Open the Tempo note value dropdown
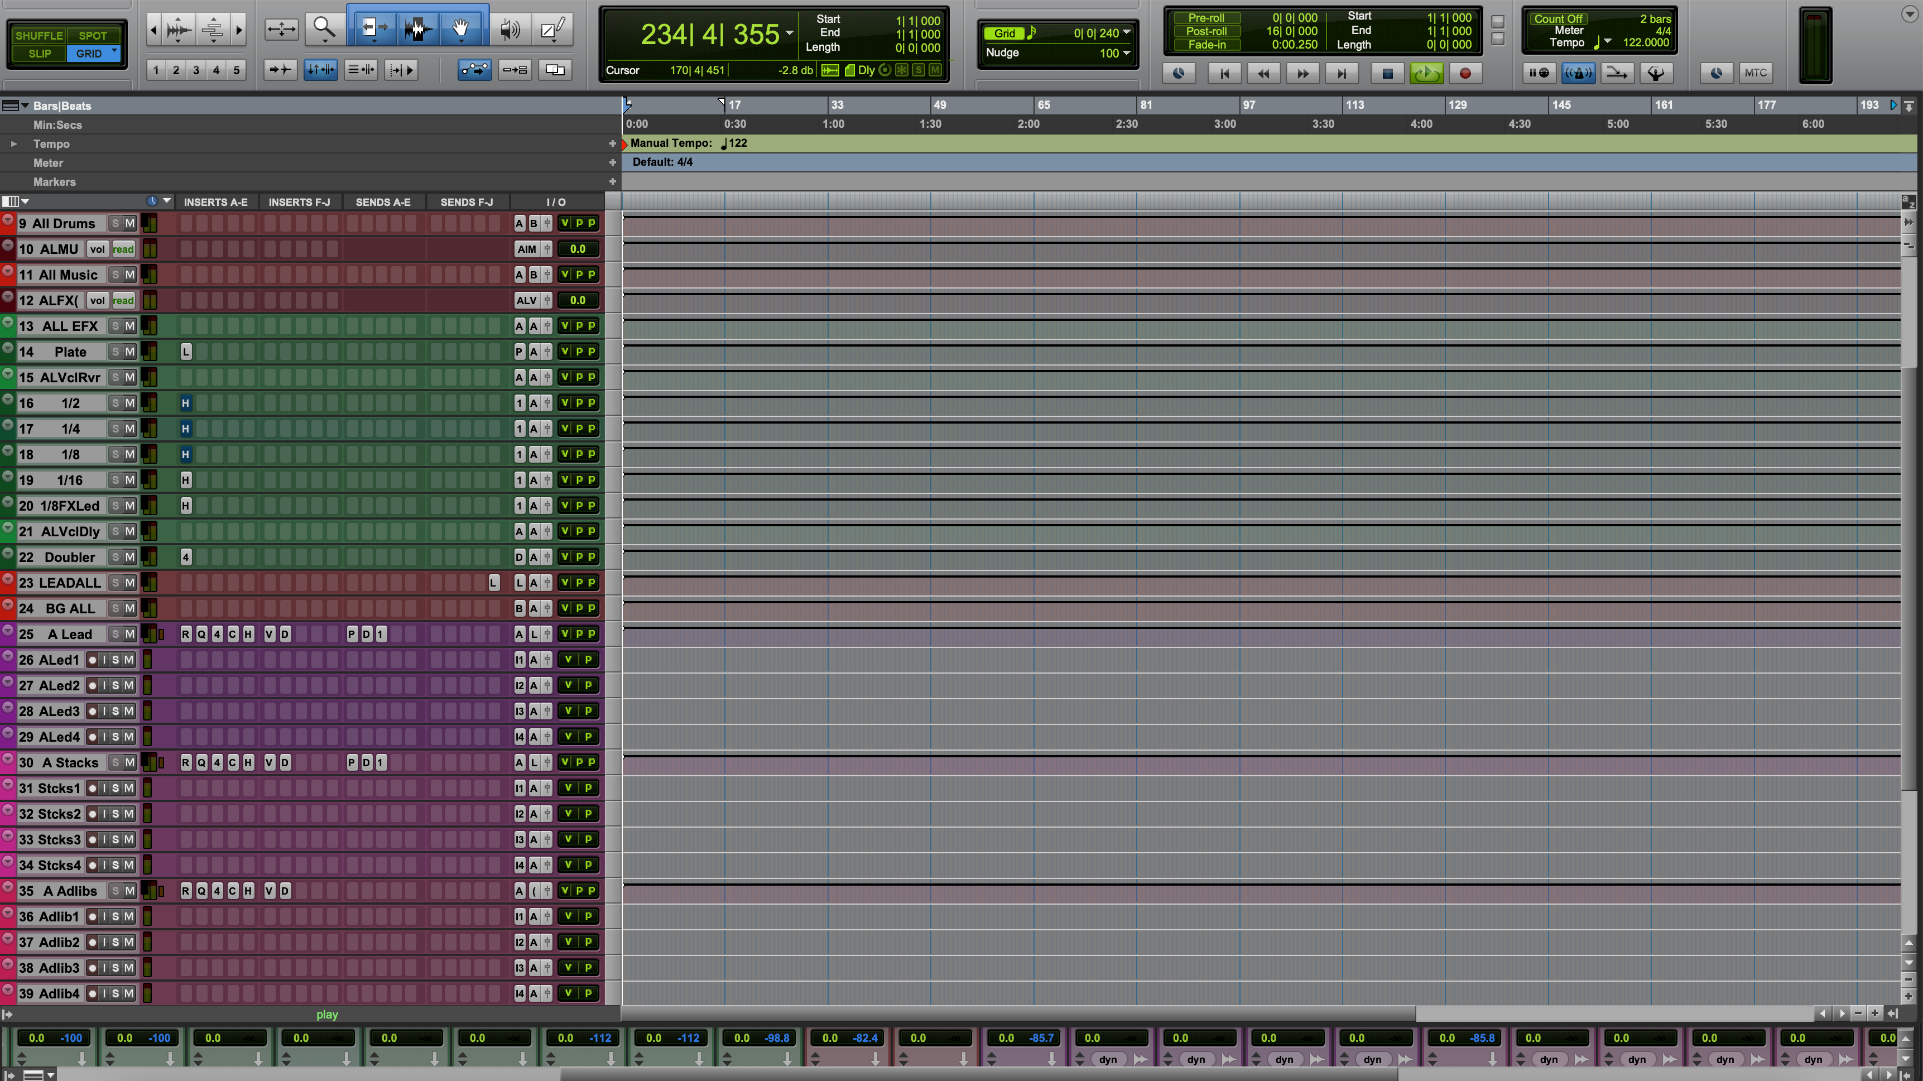The width and height of the screenshot is (1923, 1081). pos(1607,42)
